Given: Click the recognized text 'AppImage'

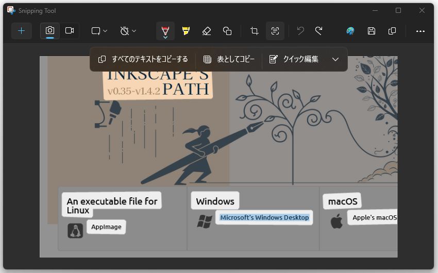Looking at the screenshot, I should pyautogui.click(x=106, y=227).
